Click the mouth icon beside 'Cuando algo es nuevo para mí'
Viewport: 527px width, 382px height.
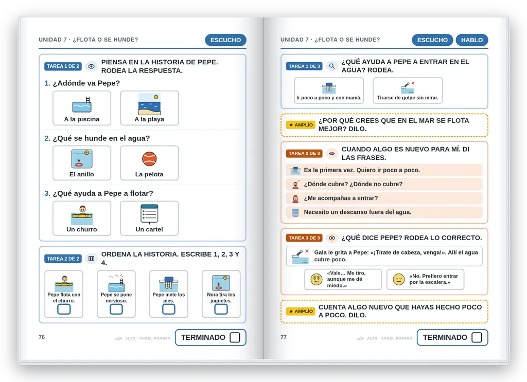click(332, 153)
